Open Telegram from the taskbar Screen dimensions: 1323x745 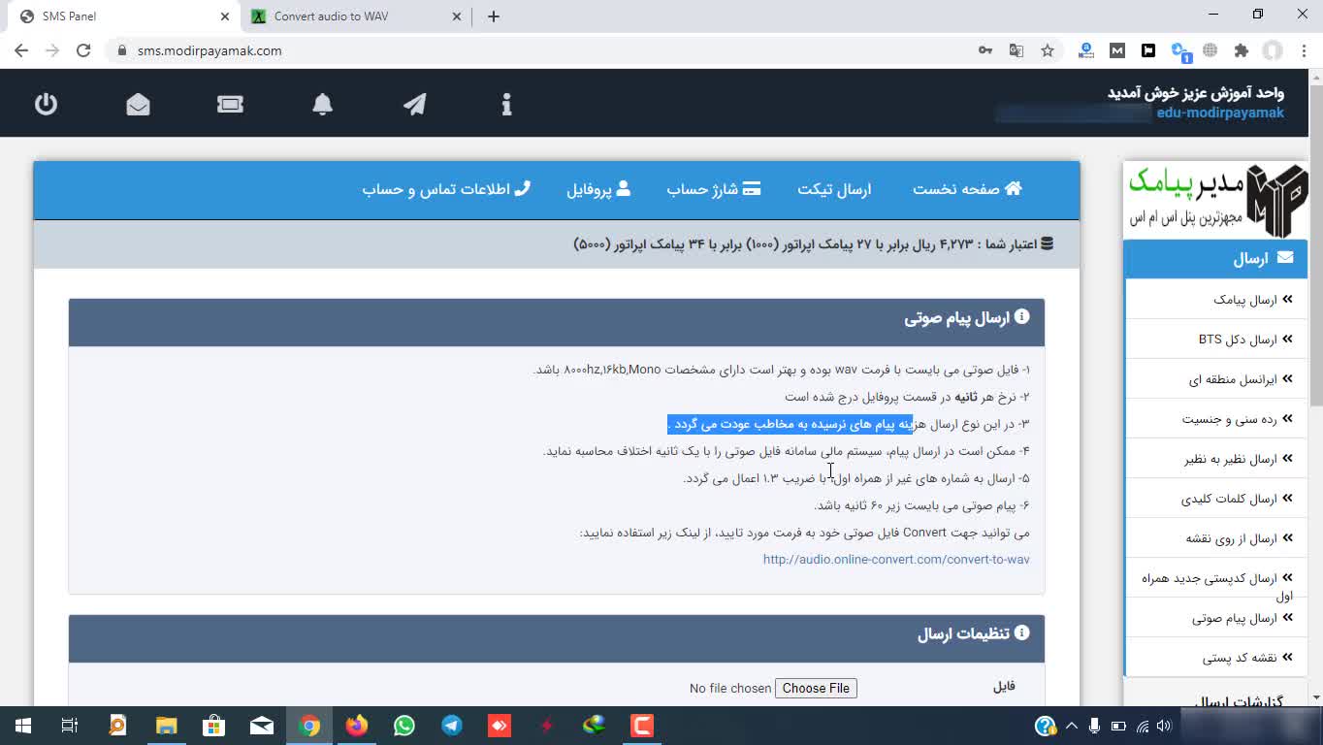tap(452, 726)
